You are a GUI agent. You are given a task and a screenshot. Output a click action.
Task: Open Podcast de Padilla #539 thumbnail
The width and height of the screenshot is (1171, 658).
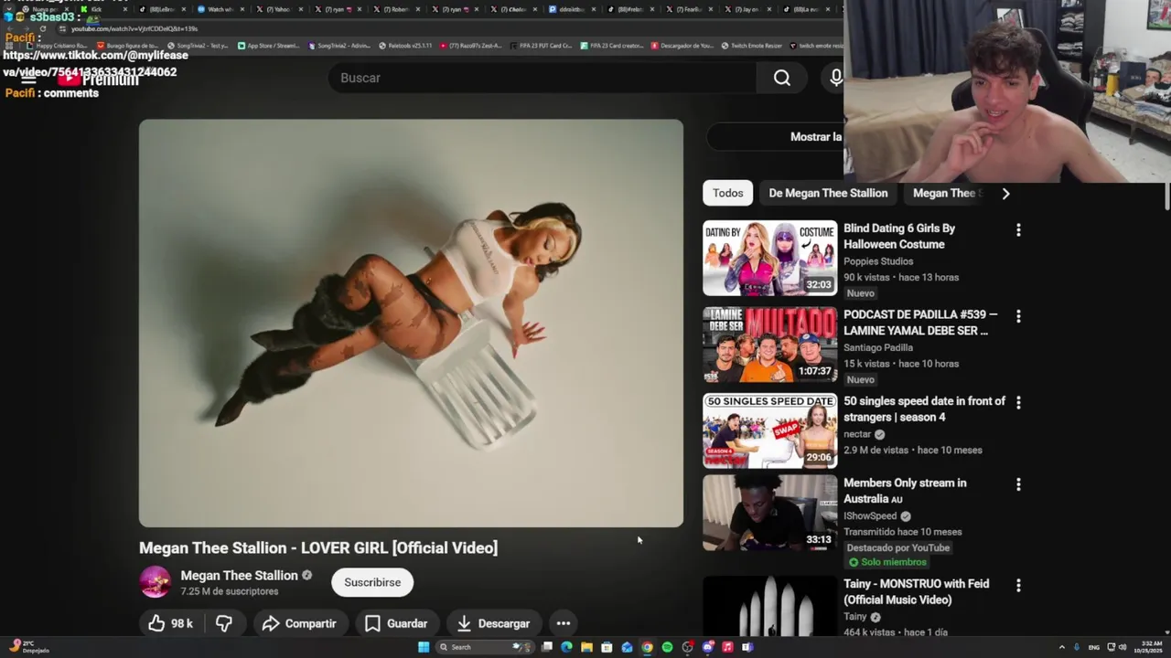pyautogui.click(x=769, y=345)
